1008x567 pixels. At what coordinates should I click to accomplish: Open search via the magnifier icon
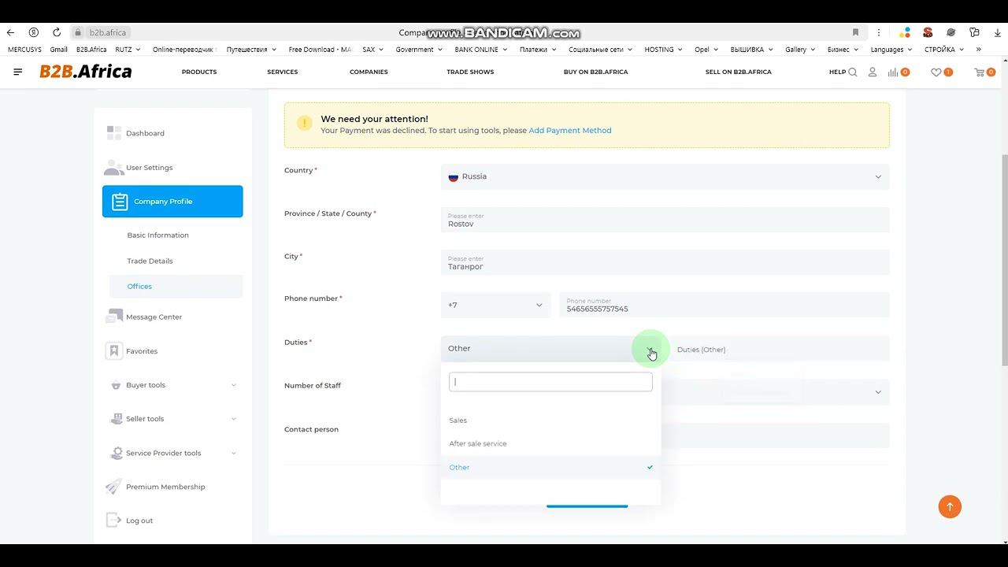pyautogui.click(x=853, y=72)
